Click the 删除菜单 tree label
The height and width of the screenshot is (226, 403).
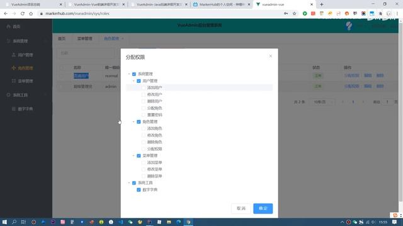(154, 176)
